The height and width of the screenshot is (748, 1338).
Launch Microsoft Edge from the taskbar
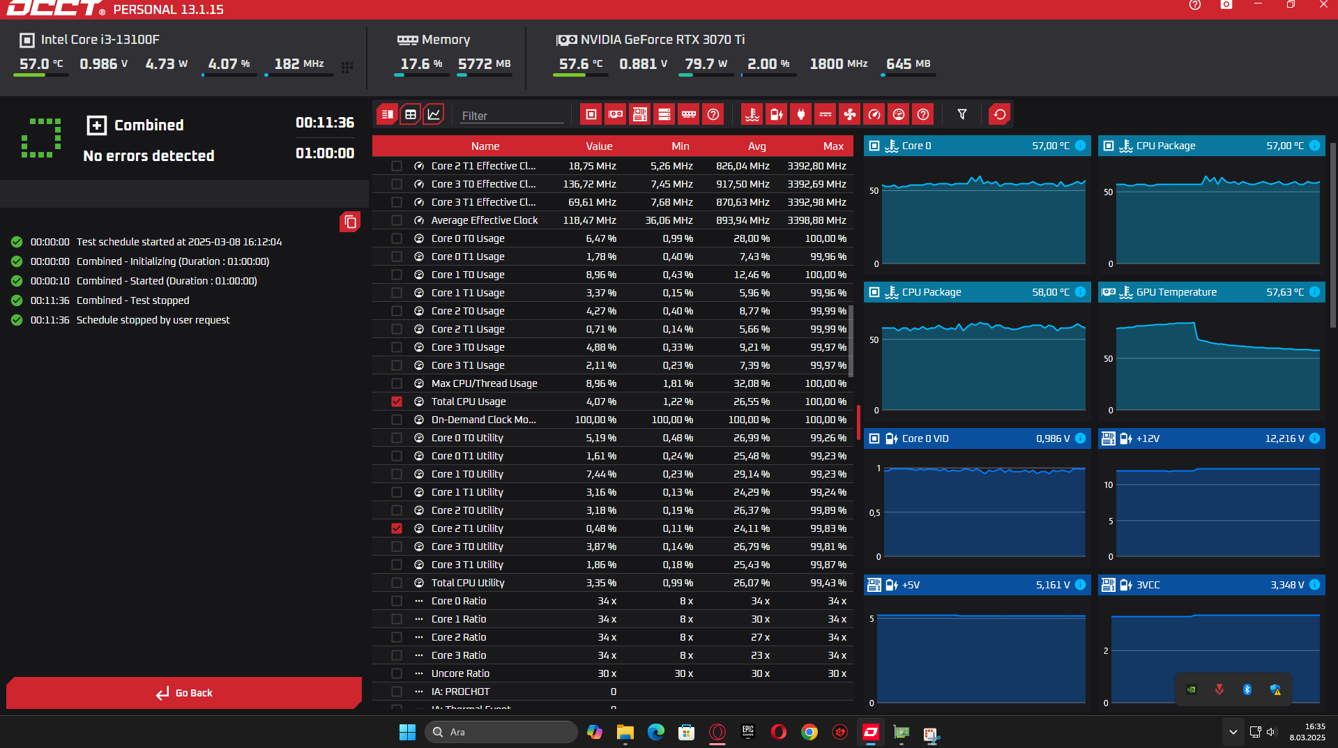655,732
